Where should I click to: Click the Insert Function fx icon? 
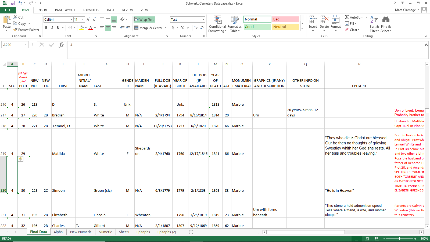pos(61,45)
